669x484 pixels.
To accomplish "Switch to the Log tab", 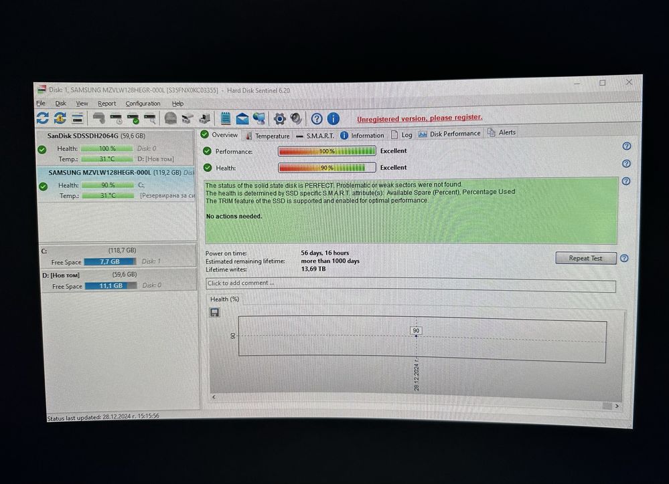I will [x=402, y=135].
